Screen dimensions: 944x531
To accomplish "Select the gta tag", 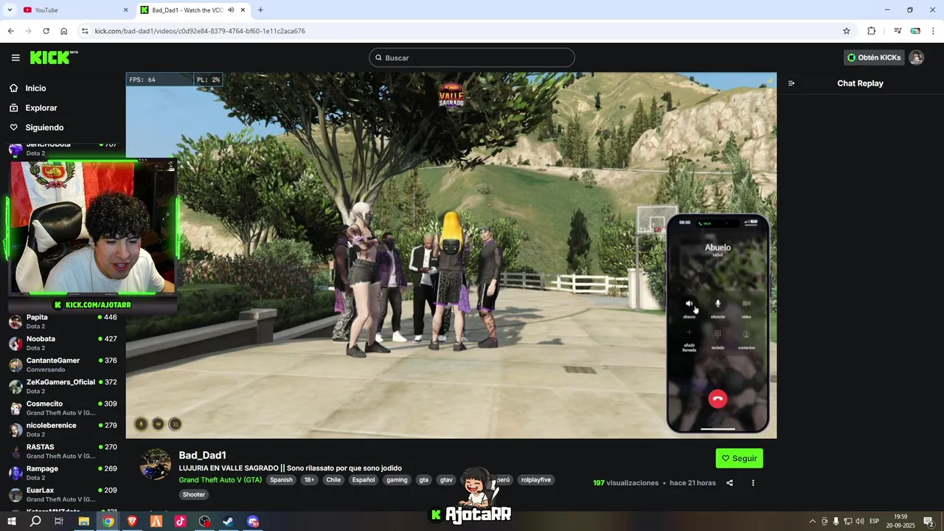I will 423,479.
